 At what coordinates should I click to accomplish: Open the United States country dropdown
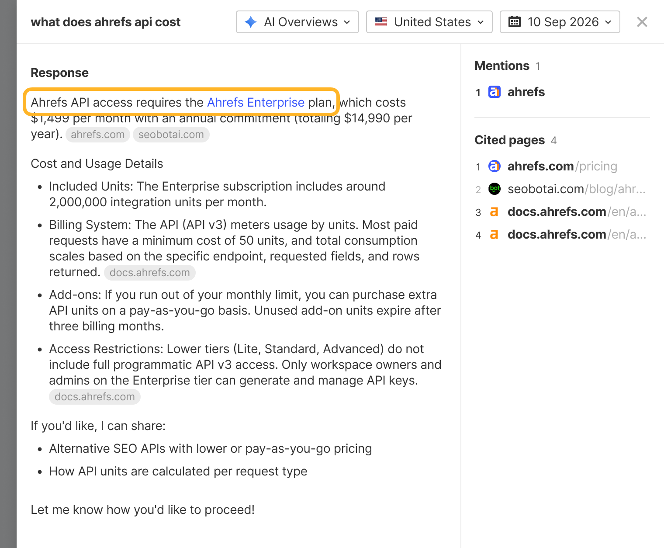(x=429, y=22)
